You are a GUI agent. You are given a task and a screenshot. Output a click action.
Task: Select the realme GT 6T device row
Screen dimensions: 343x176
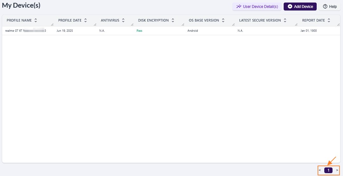click(25, 31)
